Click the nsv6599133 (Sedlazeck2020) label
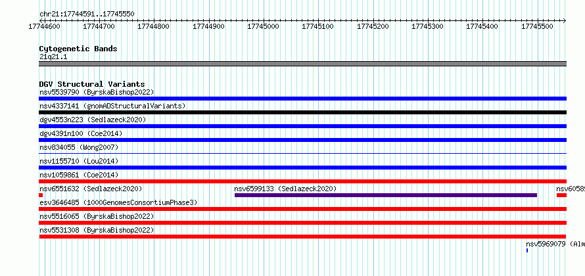 coord(285,189)
